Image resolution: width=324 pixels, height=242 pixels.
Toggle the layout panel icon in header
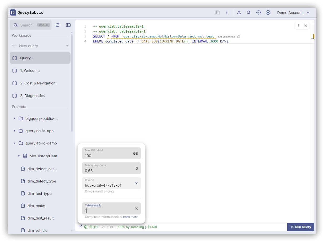[x=217, y=13]
